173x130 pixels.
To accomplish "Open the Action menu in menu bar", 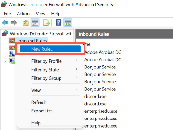I will 23,14.
